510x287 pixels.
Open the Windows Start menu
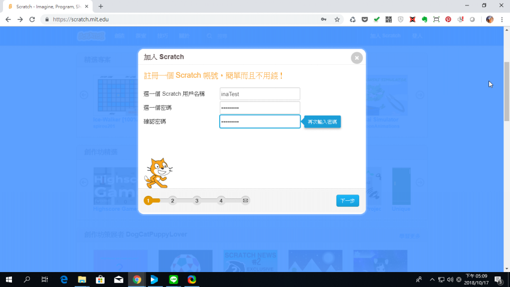[x=9, y=280]
